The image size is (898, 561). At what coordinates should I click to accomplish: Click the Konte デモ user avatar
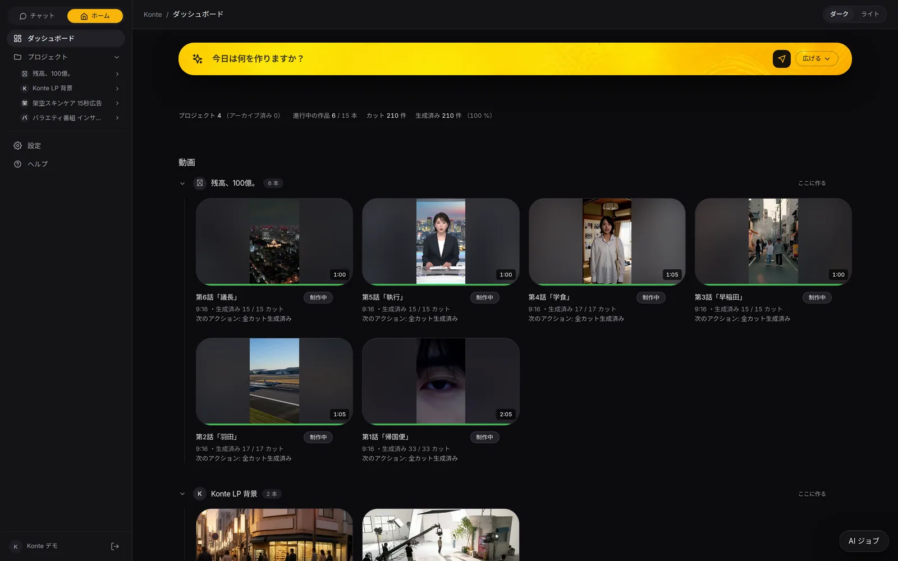(x=16, y=546)
